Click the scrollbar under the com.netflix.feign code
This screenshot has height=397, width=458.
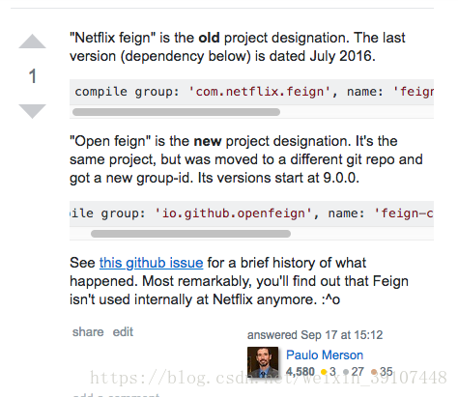(176, 112)
